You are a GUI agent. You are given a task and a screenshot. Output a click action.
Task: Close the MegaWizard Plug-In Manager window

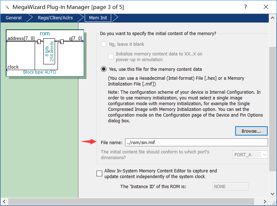click(x=266, y=7)
